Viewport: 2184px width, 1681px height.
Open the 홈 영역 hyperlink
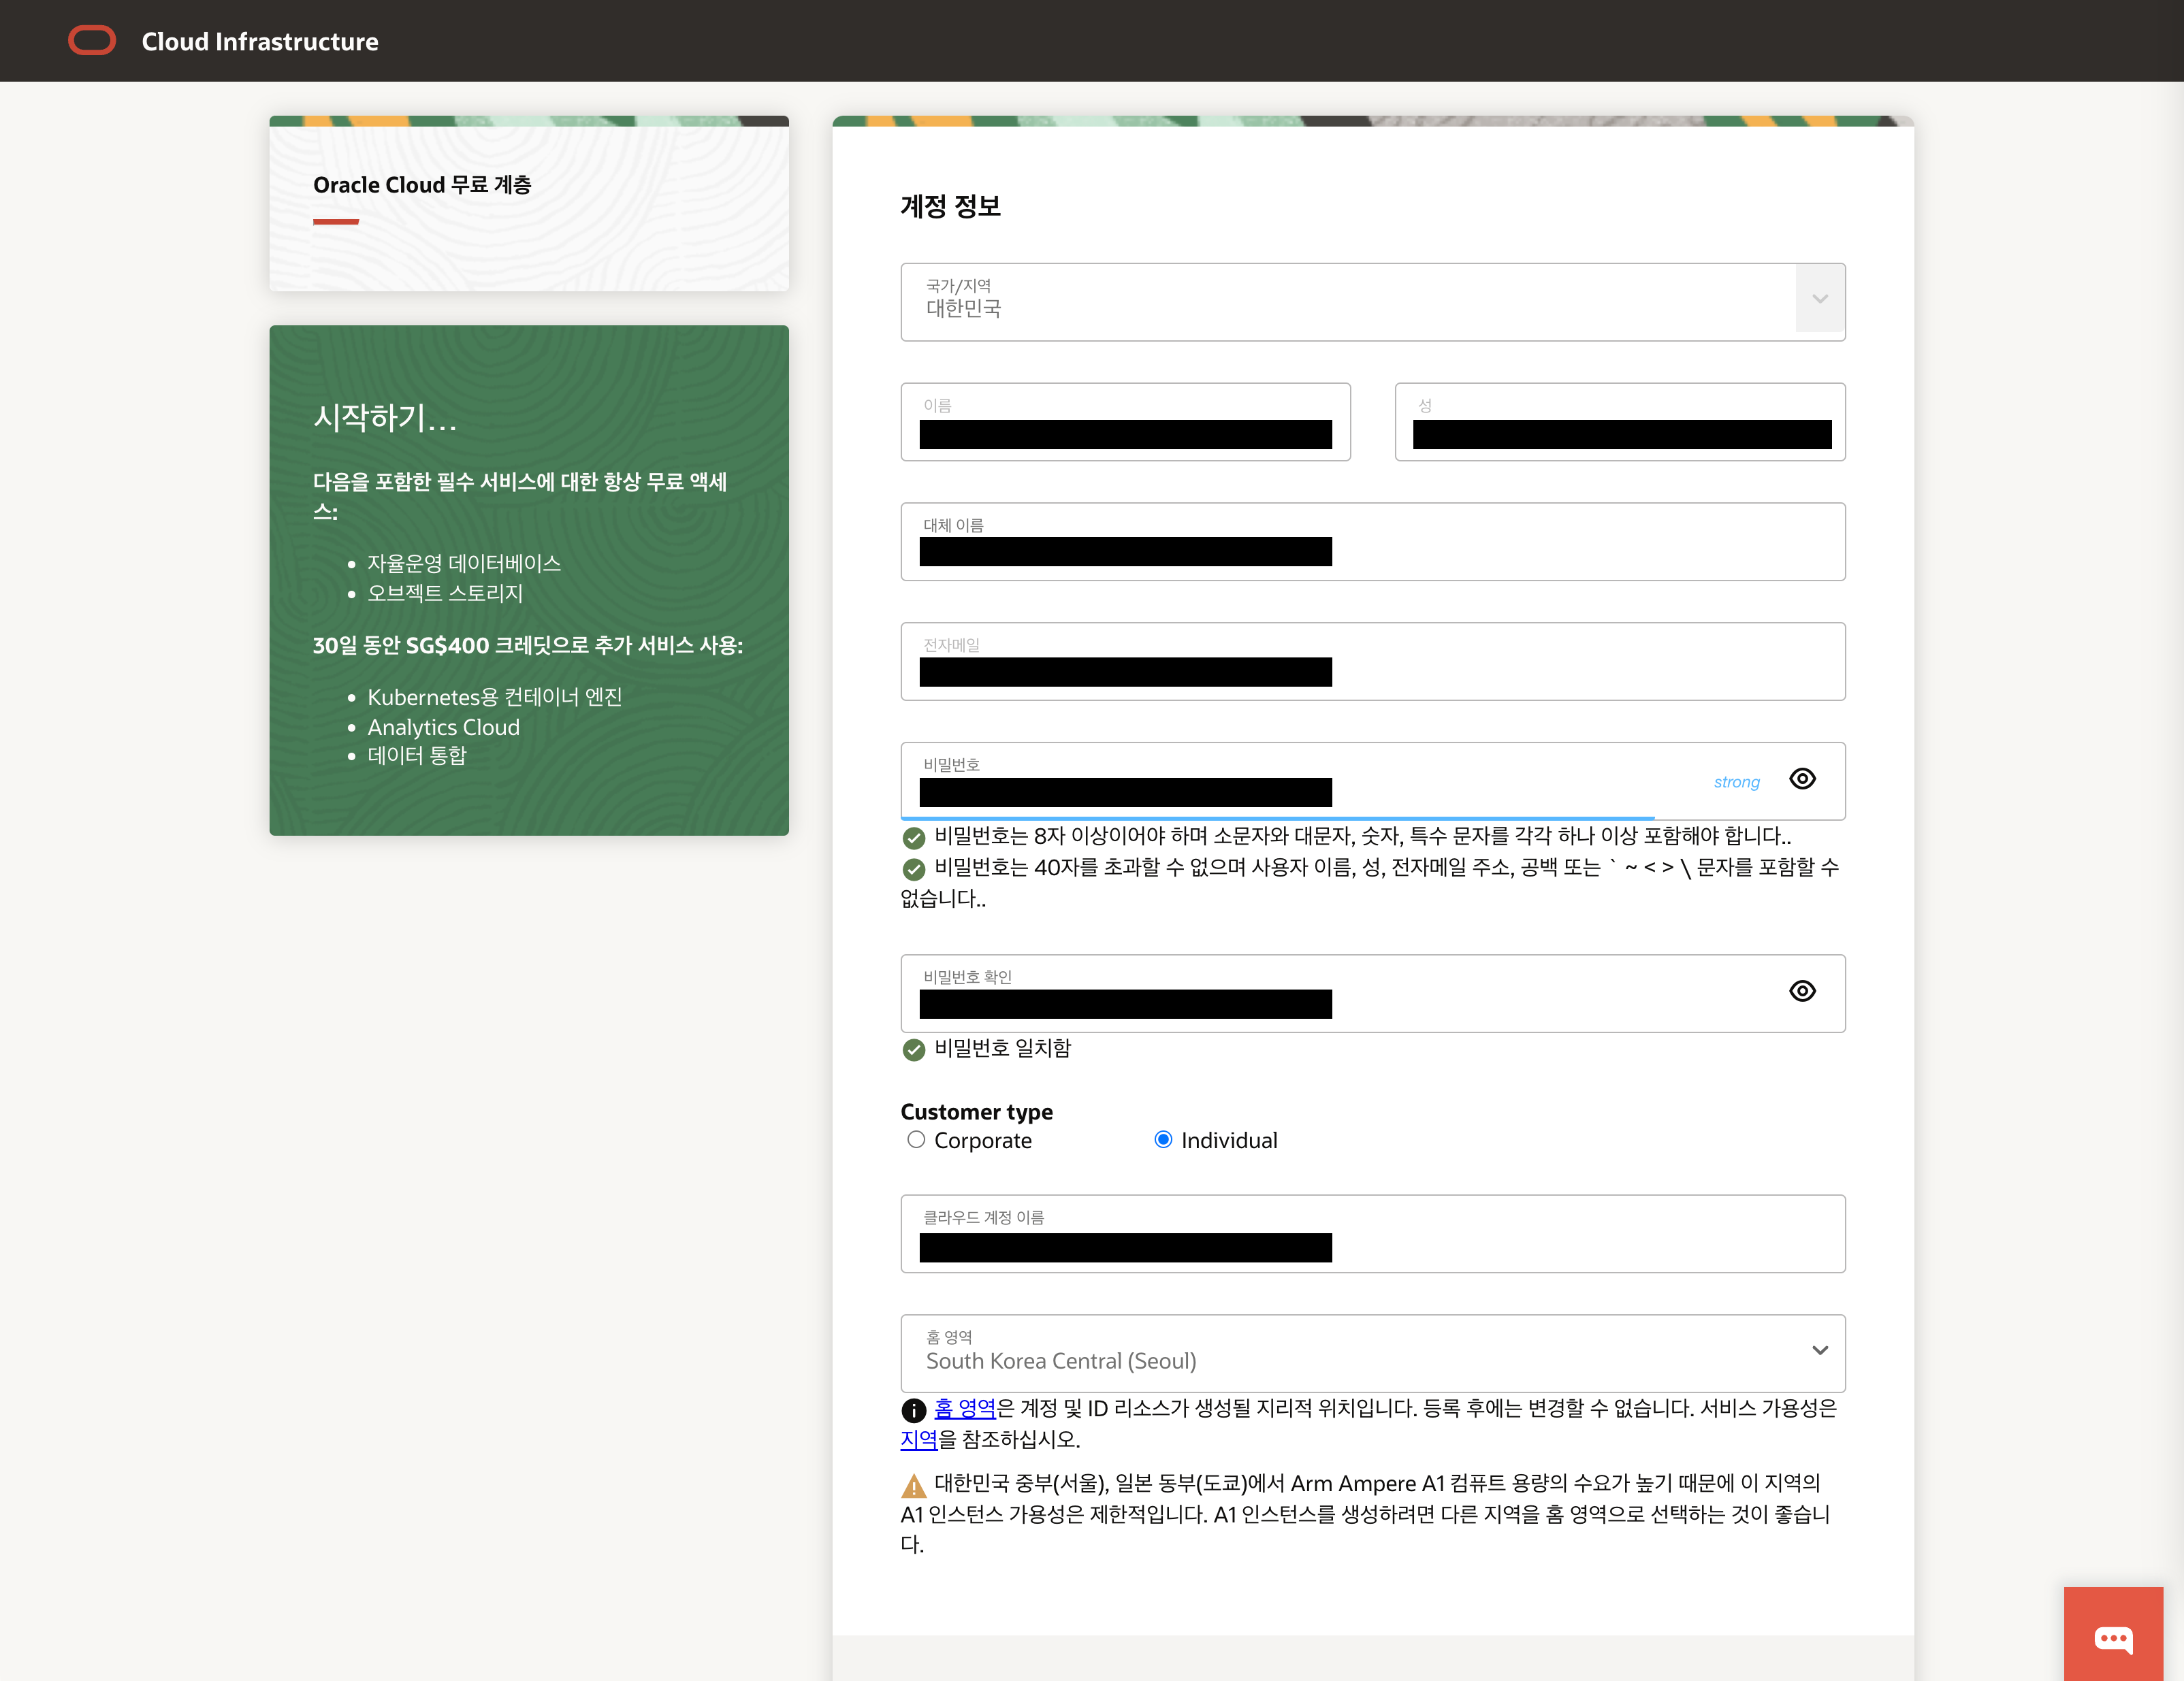[x=965, y=1408]
